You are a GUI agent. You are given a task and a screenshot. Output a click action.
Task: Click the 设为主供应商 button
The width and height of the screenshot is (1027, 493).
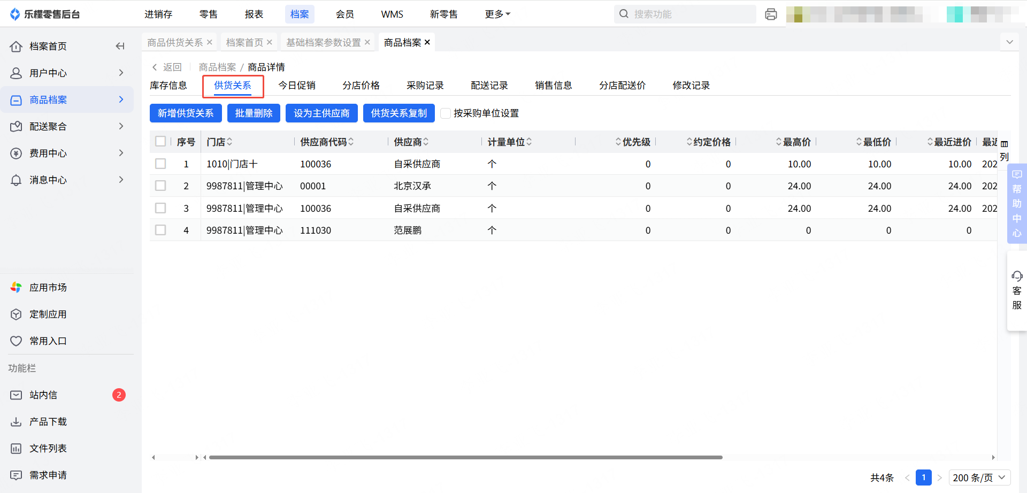point(321,113)
